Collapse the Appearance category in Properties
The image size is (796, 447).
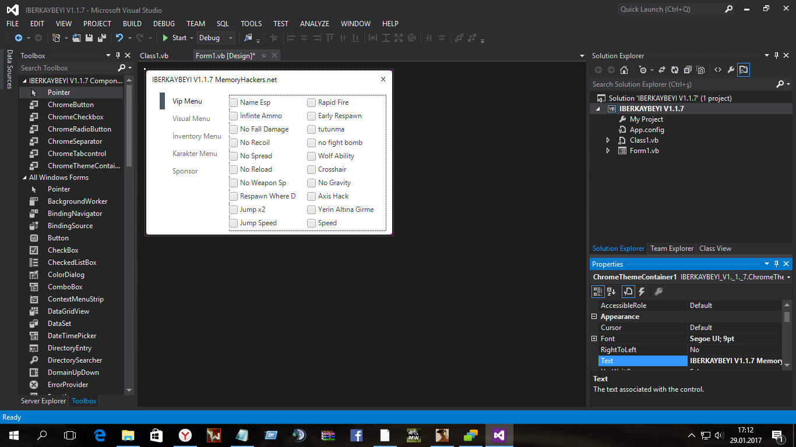pos(594,317)
